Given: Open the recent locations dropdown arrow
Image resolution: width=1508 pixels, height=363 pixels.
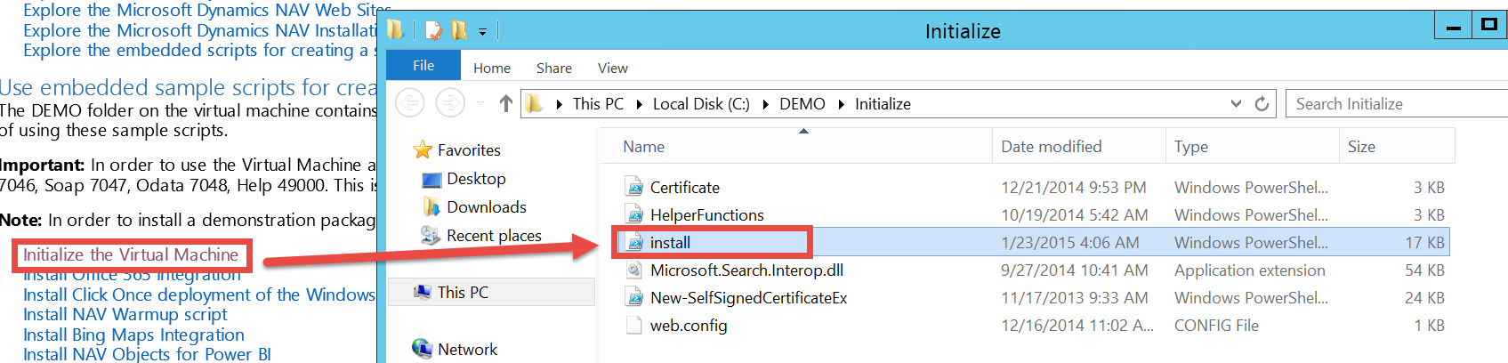Looking at the screenshot, I should [480, 104].
